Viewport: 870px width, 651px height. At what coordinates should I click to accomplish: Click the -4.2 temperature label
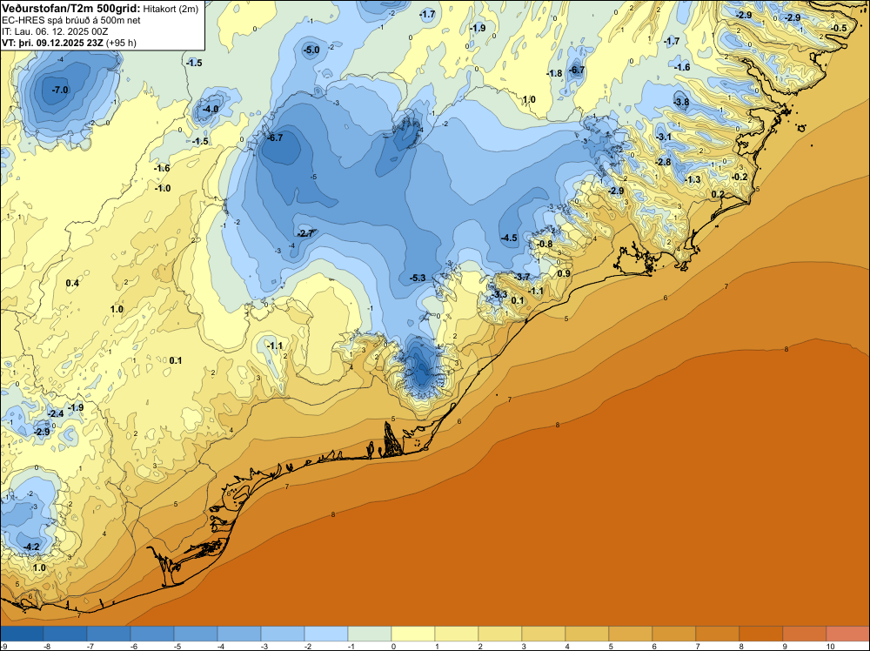tap(31, 547)
